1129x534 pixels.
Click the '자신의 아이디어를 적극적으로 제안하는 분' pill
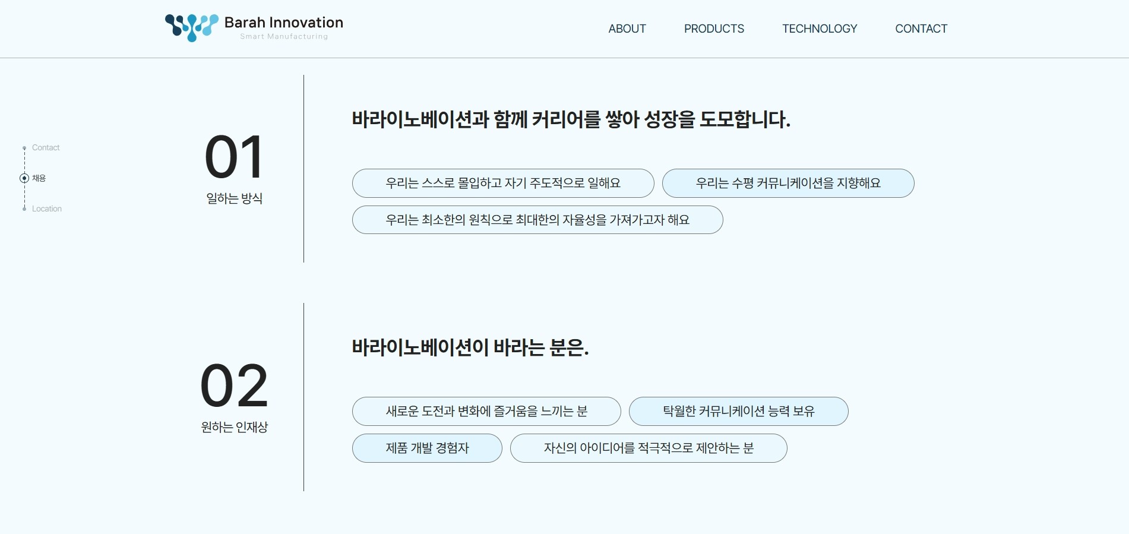649,448
